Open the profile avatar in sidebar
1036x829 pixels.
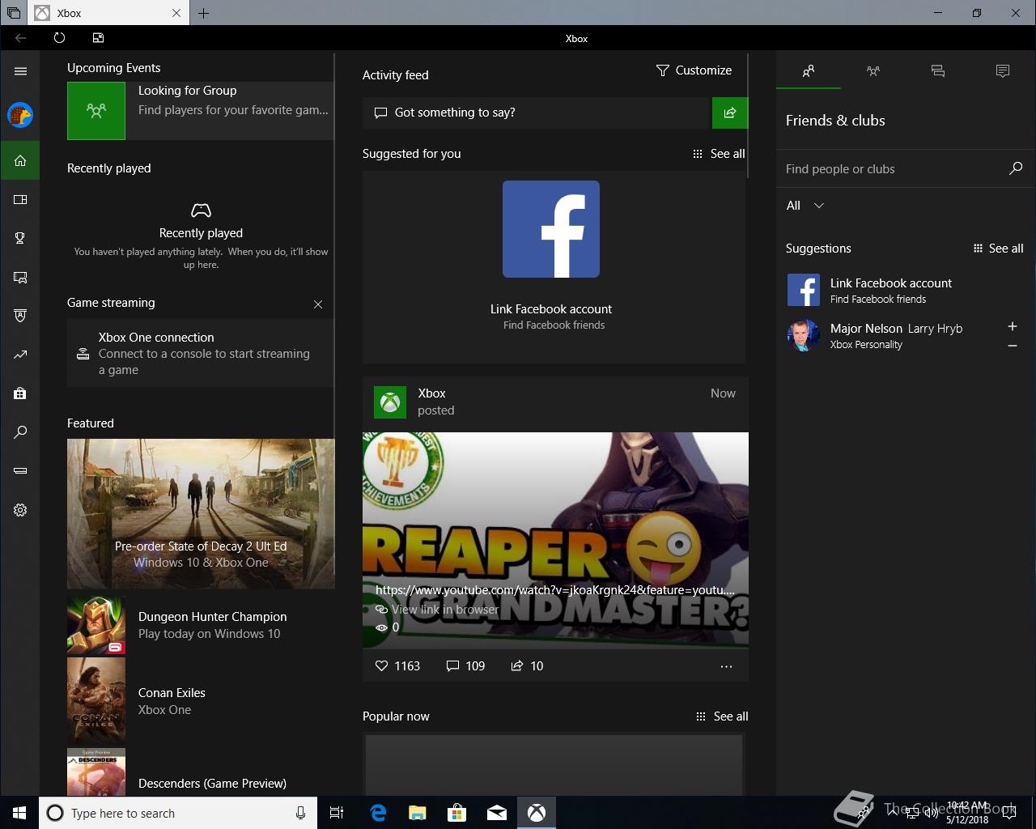pyautogui.click(x=20, y=115)
